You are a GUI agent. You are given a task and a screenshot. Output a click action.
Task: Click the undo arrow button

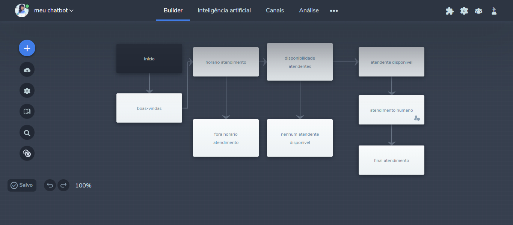pyautogui.click(x=50, y=185)
